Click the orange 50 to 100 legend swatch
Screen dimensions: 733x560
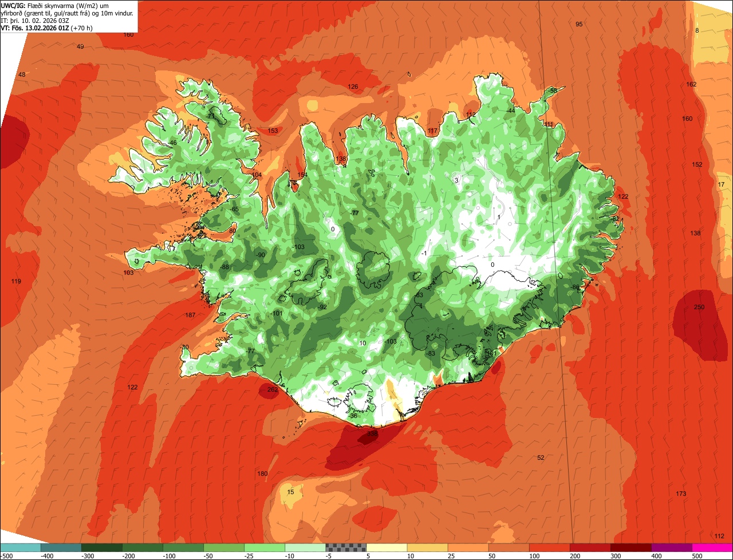pyautogui.click(x=508, y=547)
